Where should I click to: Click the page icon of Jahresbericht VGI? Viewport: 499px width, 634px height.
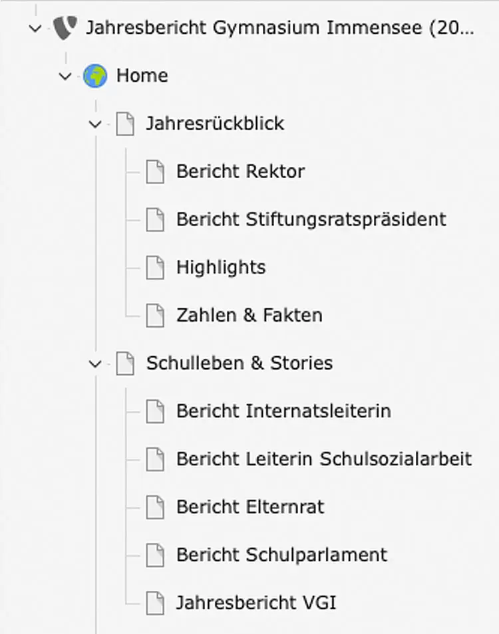point(155,603)
